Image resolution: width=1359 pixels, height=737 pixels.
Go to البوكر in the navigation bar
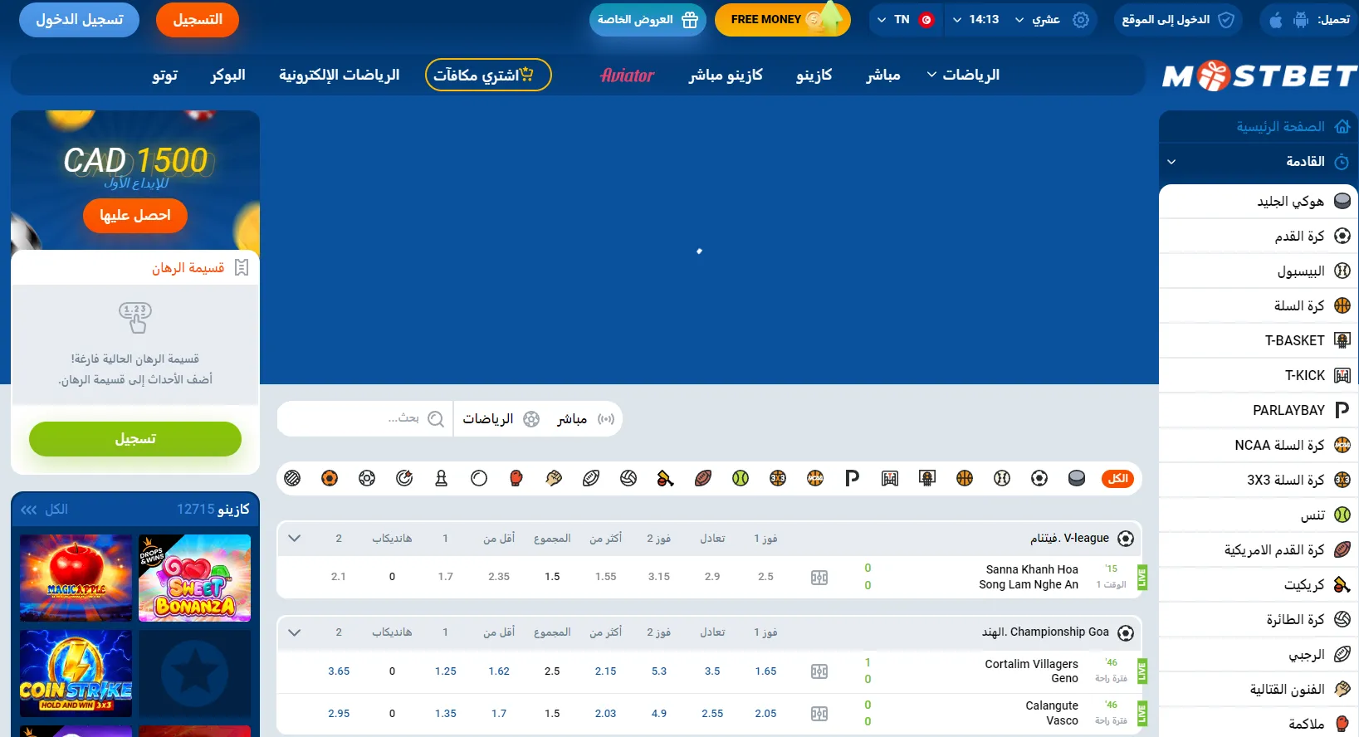[x=228, y=76]
